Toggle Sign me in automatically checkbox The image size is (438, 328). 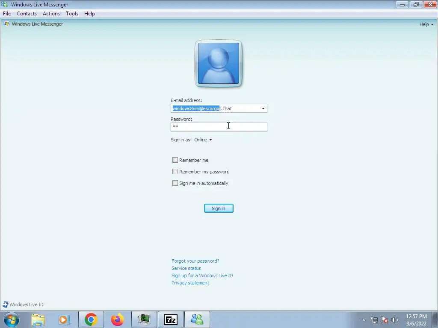pyautogui.click(x=175, y=183)
